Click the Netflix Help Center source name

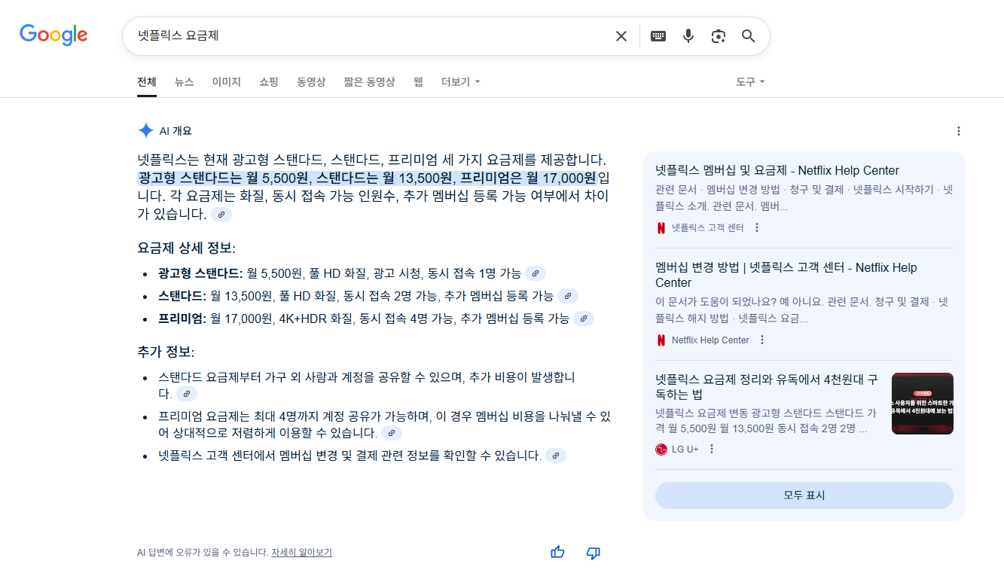pos(710,340)
